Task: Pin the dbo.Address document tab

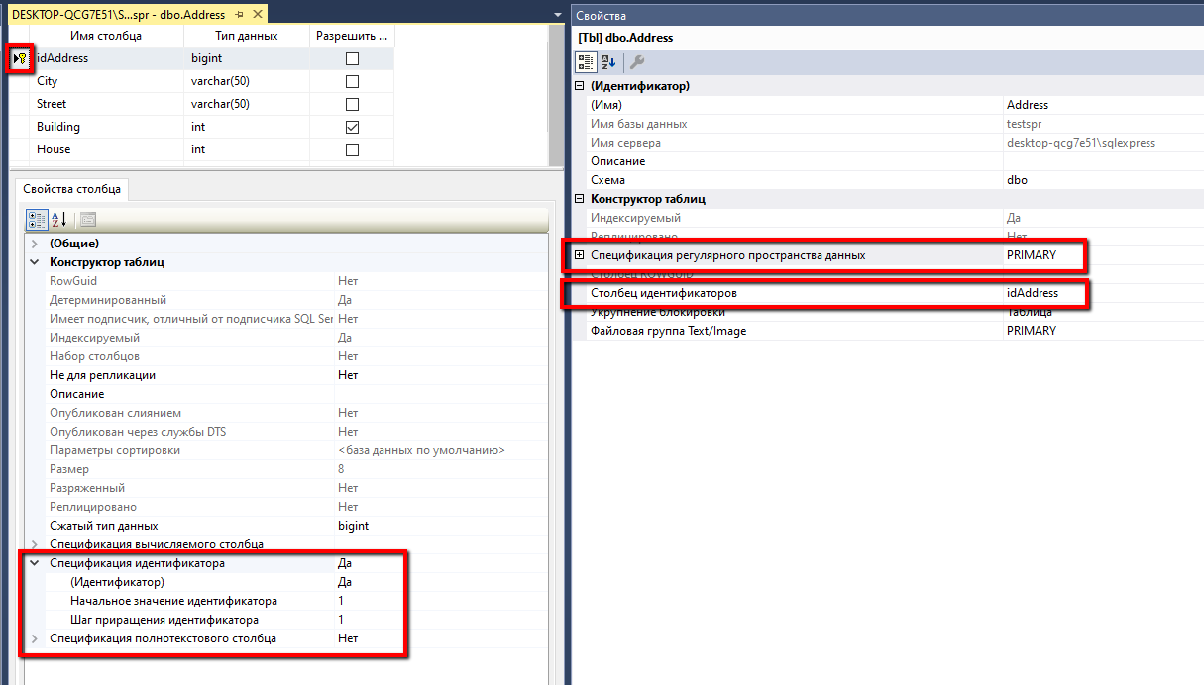Action: click(239, 15)
